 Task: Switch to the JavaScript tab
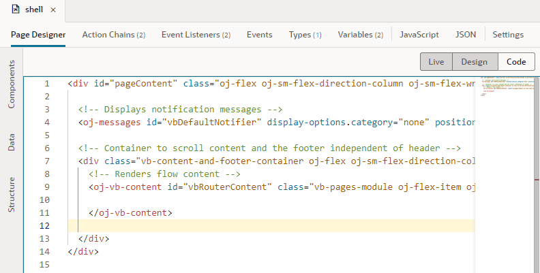pos(419,35)
